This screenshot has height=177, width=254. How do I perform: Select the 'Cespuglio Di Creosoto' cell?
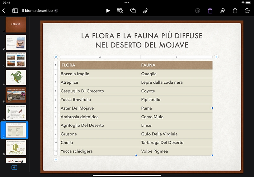(x=100, y=91)
